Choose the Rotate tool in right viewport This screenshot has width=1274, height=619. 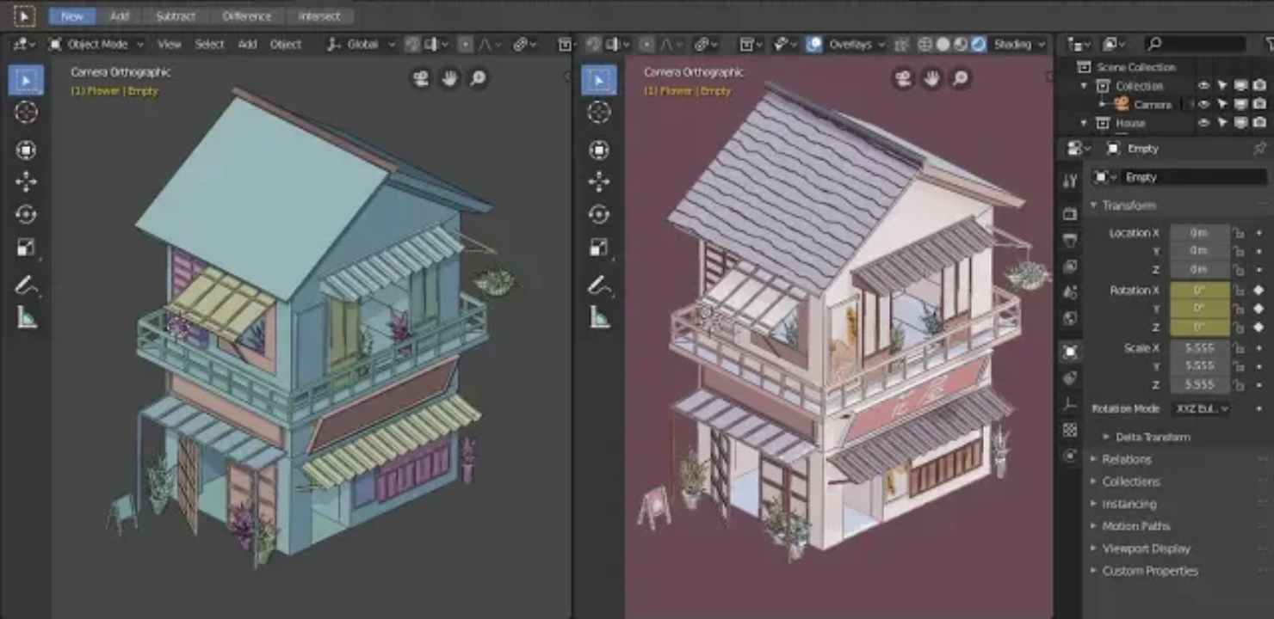click(599, 214)
